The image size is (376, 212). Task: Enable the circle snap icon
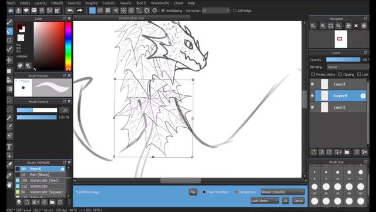coord(131,11)
